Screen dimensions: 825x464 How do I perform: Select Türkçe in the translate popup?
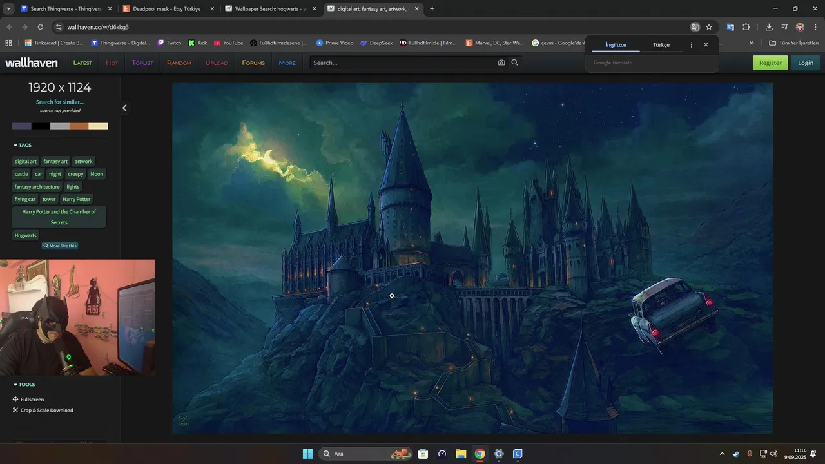661,45
